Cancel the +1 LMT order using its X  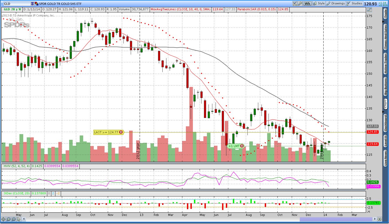click(242, 146)
